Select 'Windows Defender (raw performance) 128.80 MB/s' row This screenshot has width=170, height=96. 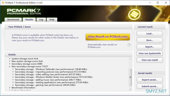(x=51, y=69)
